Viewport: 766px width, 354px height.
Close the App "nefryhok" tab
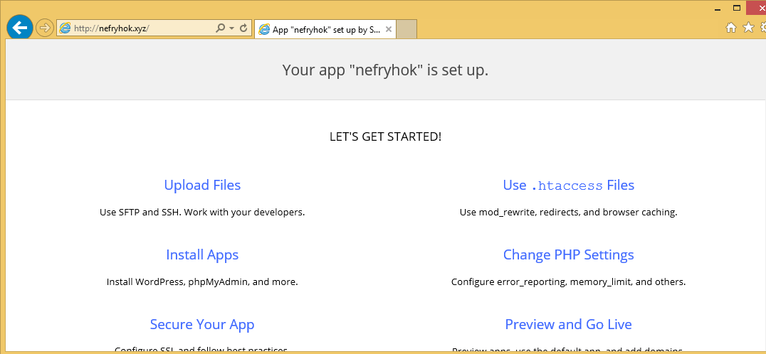pos(389,29)
